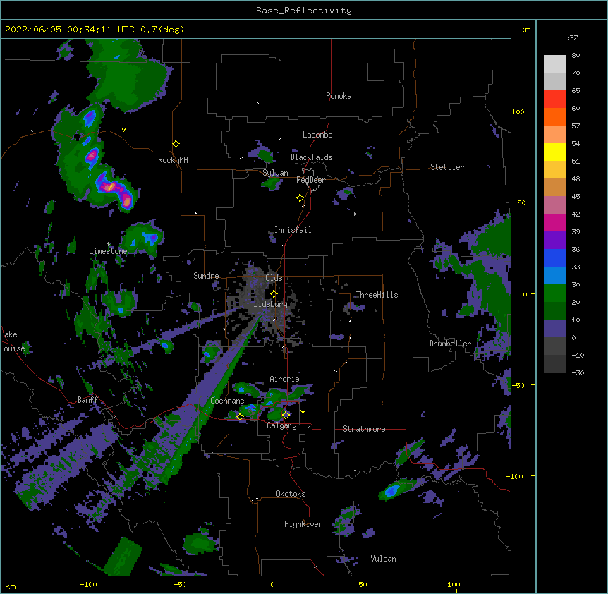
Task: Select the Drumheller label
Action: pos(450,344)
